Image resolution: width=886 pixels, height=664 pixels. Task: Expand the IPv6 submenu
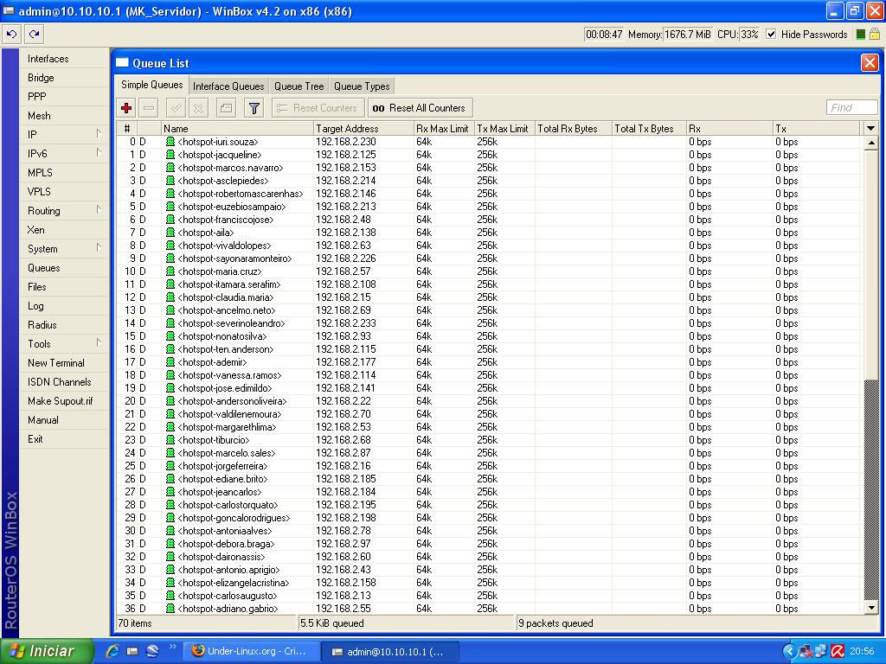point(99,152)
